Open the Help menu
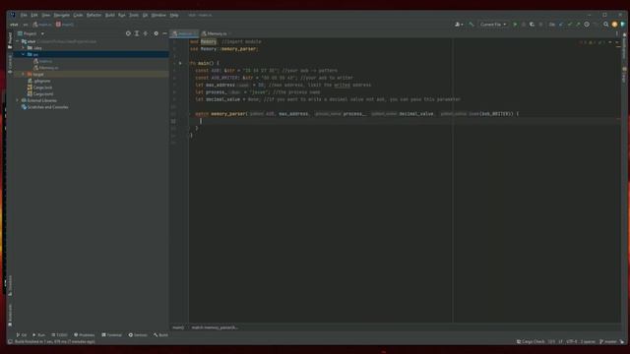The image size is (630, 354). [174, 15]
